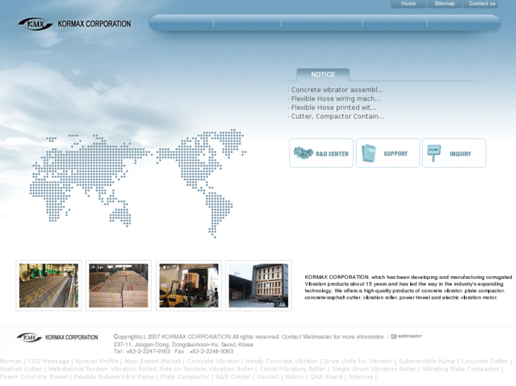View the container with wooden crates thumbnail

click(x=258, y=285)
